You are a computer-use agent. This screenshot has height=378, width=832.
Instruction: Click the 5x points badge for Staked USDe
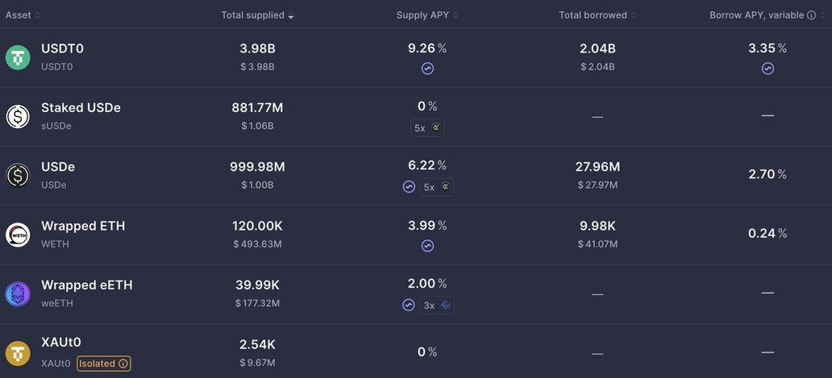427,128
